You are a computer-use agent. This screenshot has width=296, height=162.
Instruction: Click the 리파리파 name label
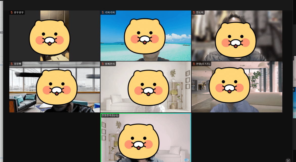point(110,13)
